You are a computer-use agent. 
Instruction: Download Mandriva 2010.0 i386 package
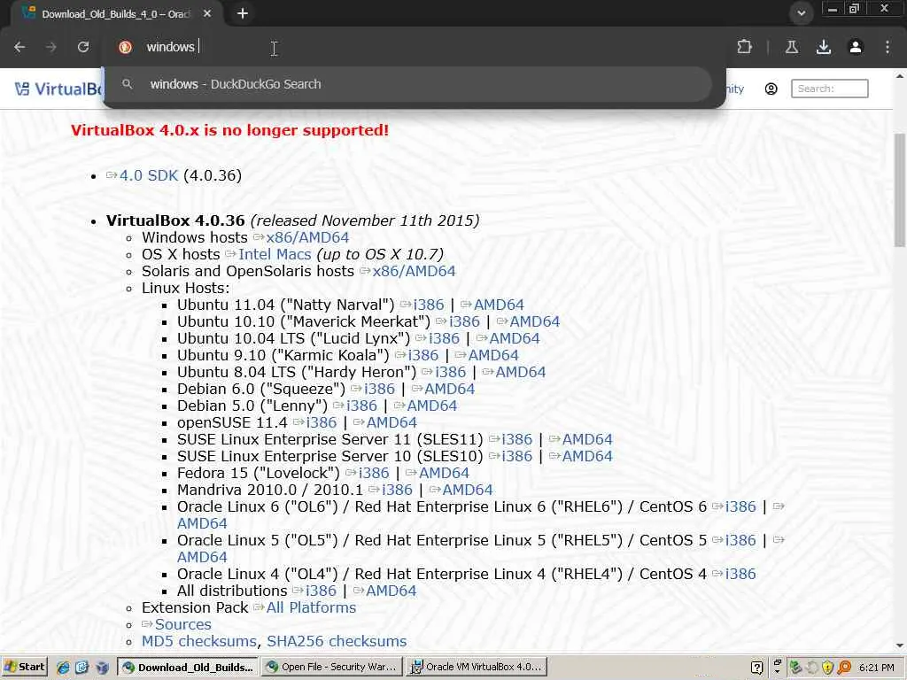coord(397,489)
